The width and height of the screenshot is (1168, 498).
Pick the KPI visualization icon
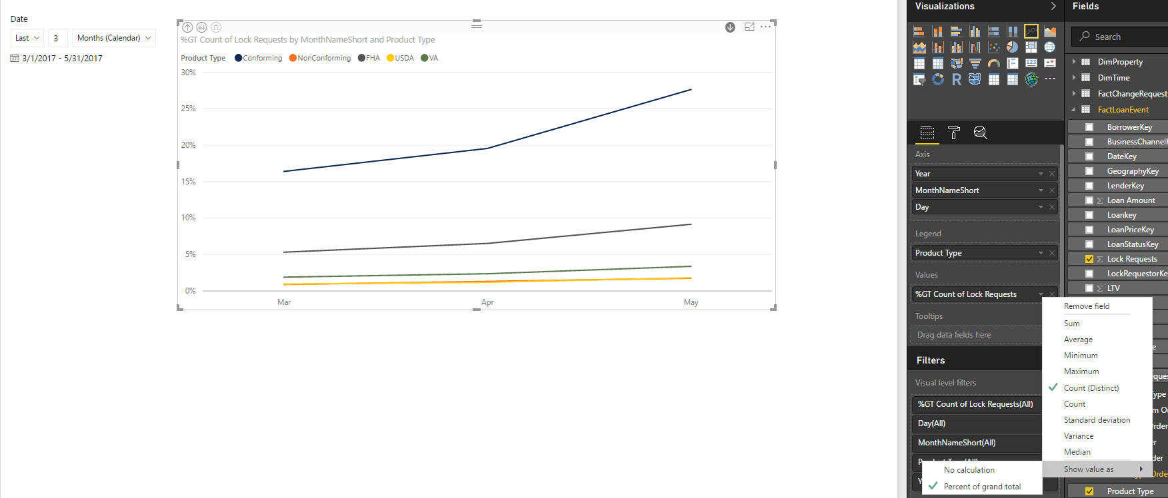pyautogui.click(x=1050, y=63)
